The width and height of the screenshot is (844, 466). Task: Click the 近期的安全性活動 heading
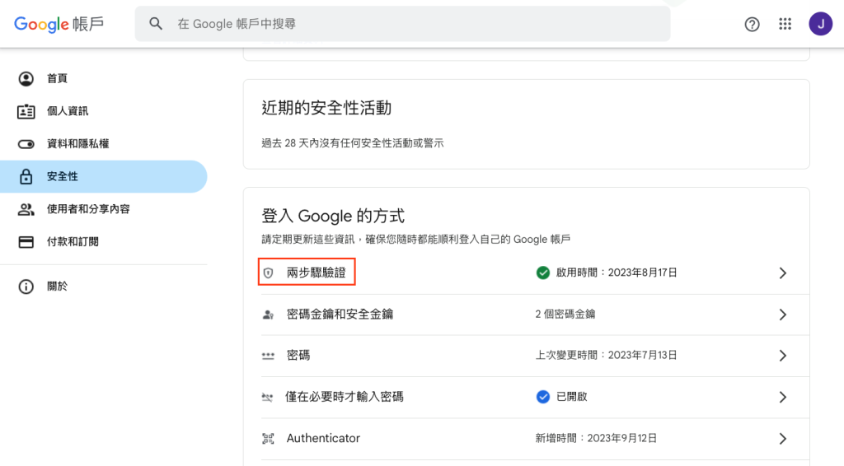coord(326,108)
